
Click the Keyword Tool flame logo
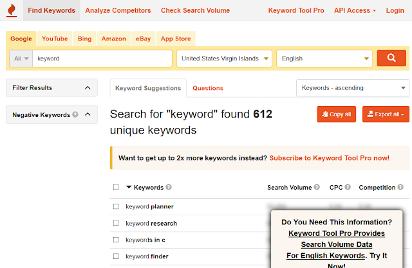pos(12,10)
